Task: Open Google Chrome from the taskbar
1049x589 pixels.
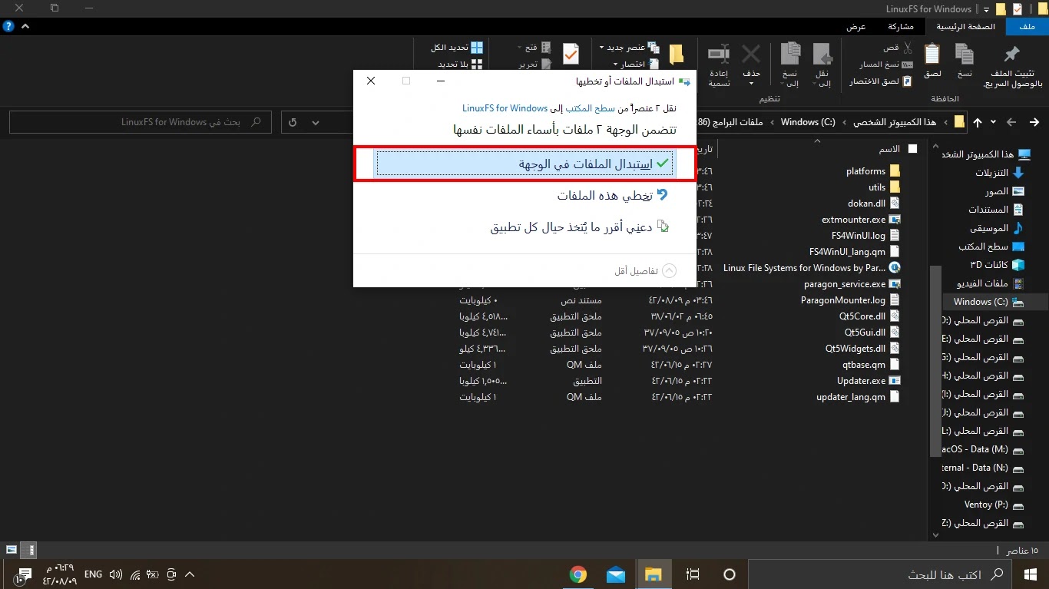Action: tap(578, 574)
